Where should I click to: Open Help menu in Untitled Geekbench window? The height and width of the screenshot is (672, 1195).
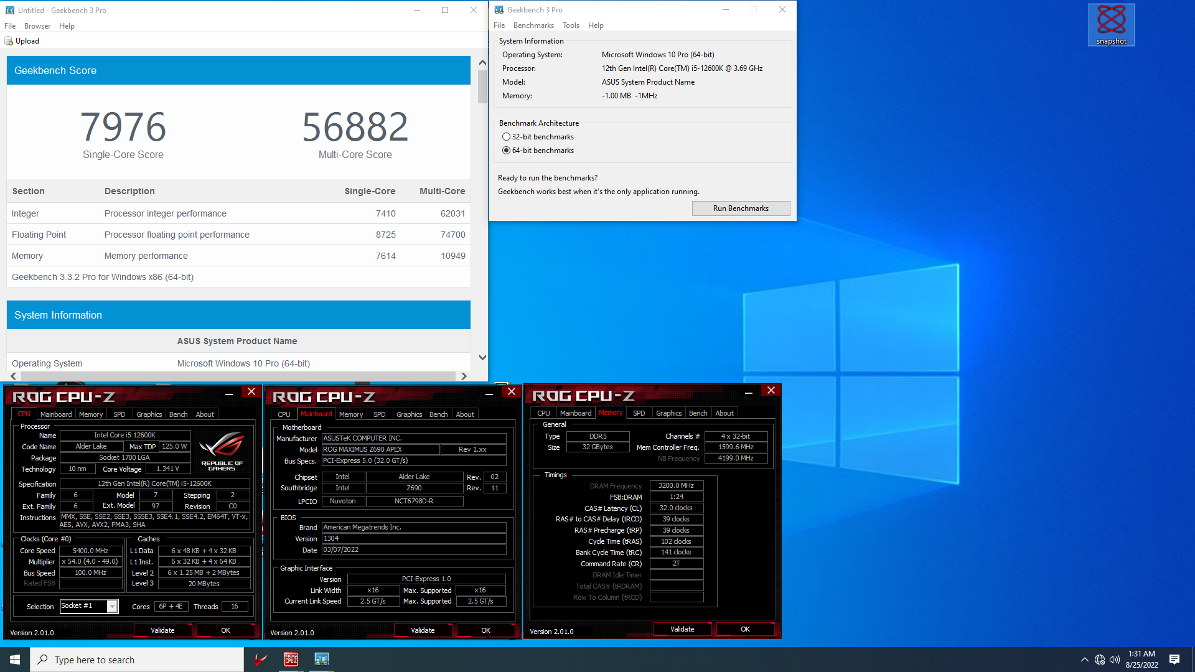pyautogui.click(x=67, y=26)
